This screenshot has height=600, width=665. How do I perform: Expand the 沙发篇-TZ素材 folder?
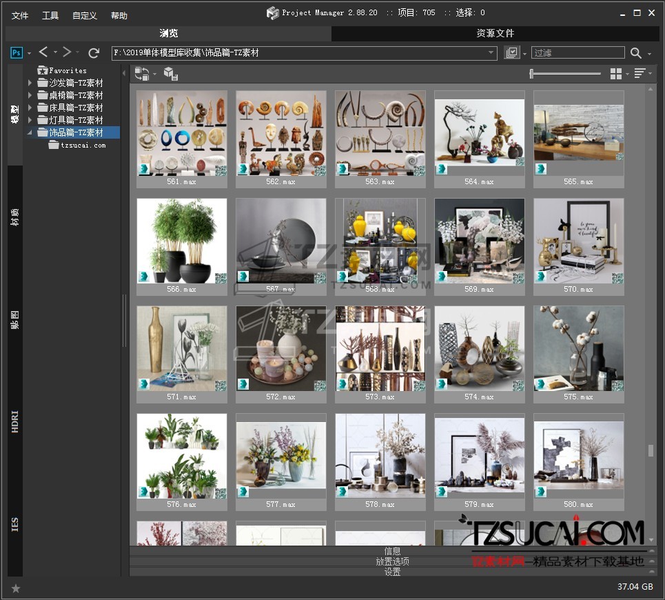tap(30, 83)
